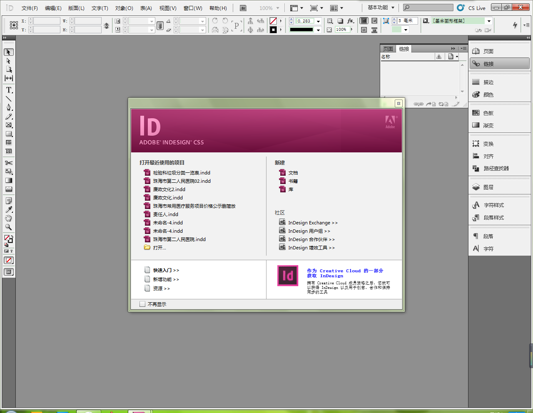Select the Pen tool
The height and width of the screenshot is (413, 533).
(x=9, y=107)
